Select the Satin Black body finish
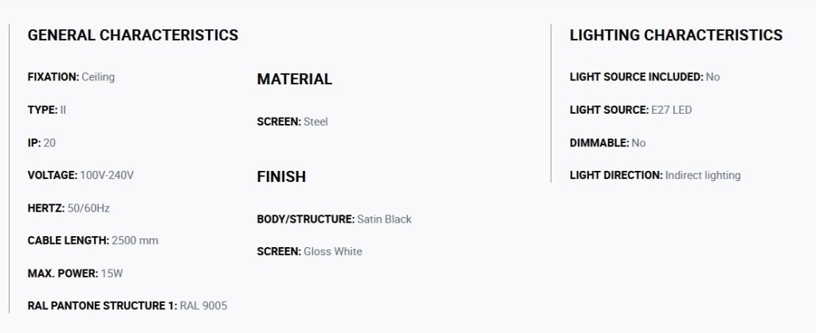This screenshot has height=333, width=816. tap(384, 219)
